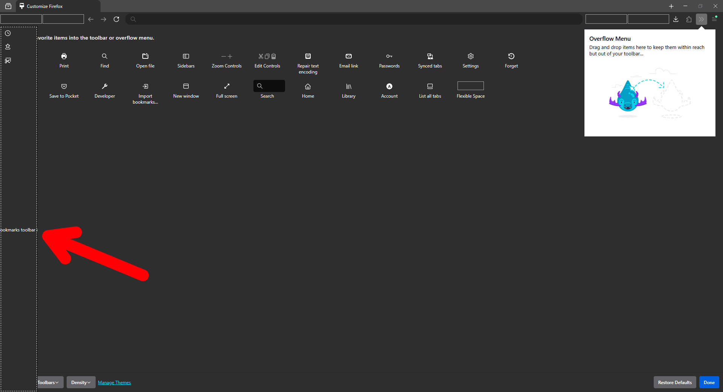Viewport: 723px width, 392px height.
Task: Select the New window icon
Action: click(x=186, y=86)
